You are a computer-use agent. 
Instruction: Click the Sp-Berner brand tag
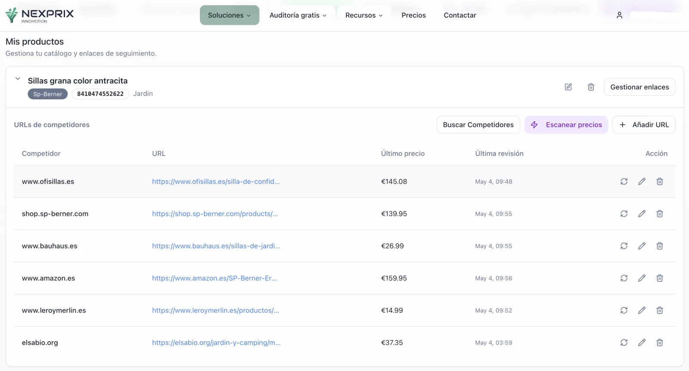click(48, 94)
